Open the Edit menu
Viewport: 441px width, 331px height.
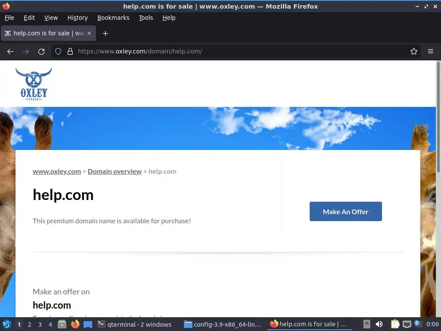pos(29,18)
